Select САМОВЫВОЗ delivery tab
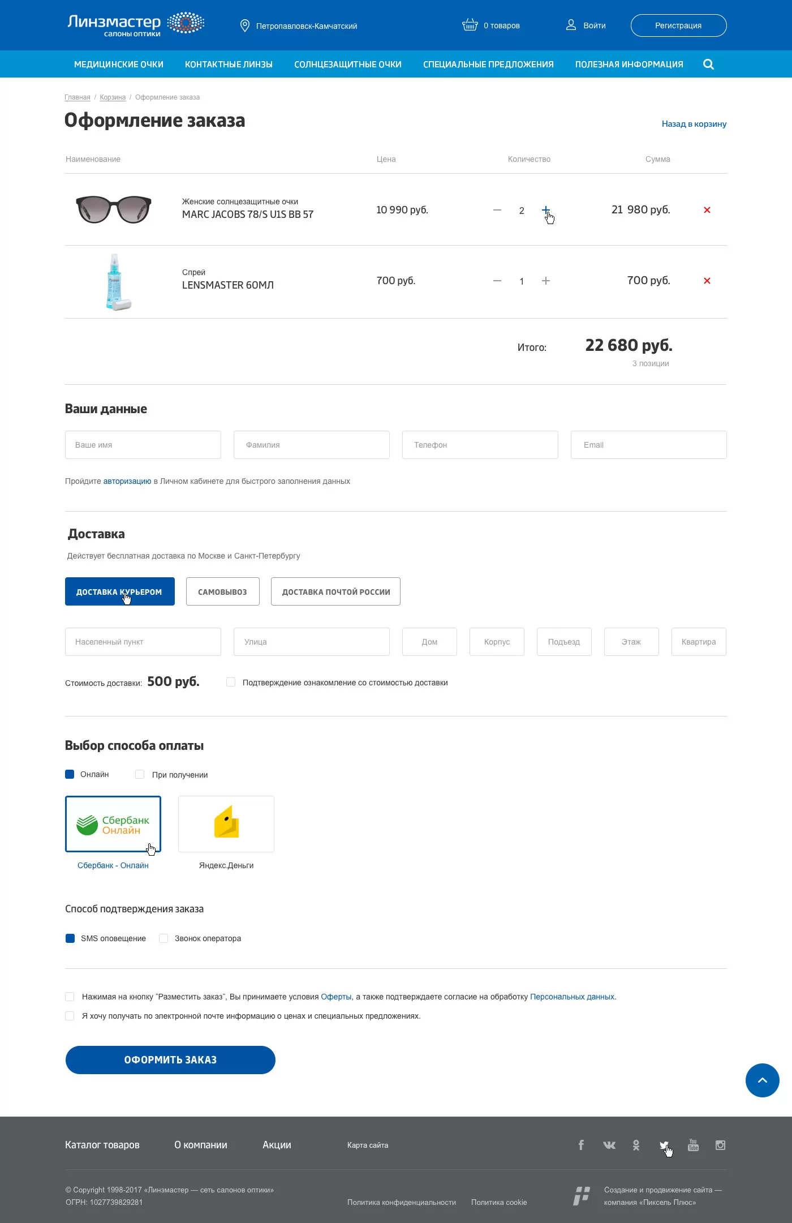Image resolution: width=792 pixels, height=1223 pixels. (x=223, y=591)
